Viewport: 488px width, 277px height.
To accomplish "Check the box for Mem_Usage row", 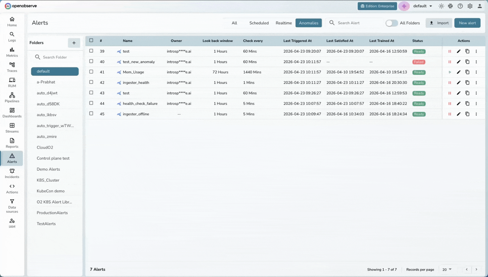I will [91, 72].
